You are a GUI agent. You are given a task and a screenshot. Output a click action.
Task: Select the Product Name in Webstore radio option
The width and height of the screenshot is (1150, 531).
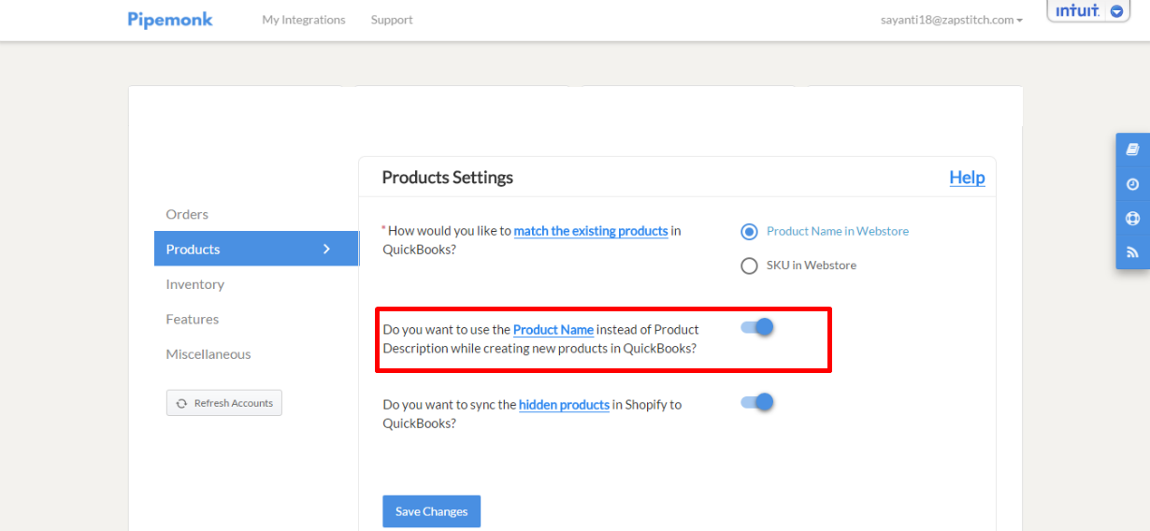(749, 231)
